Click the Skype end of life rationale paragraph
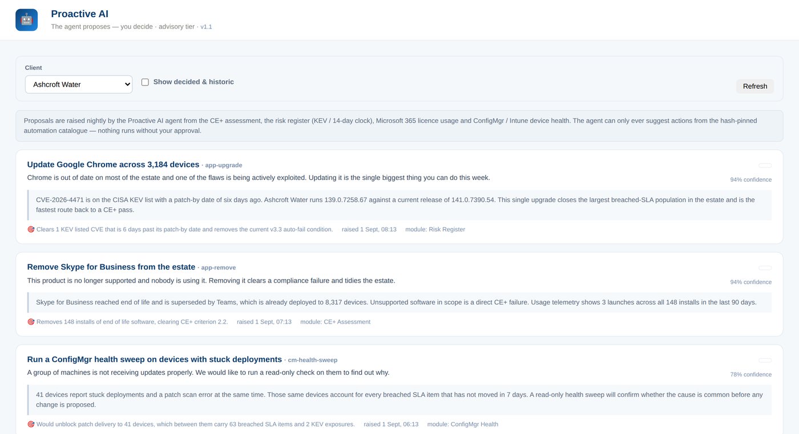 (x=399, y=302)
